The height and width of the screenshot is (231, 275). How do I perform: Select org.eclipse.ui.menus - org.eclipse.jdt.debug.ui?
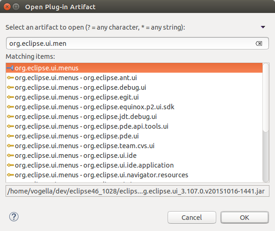point(134,117)
